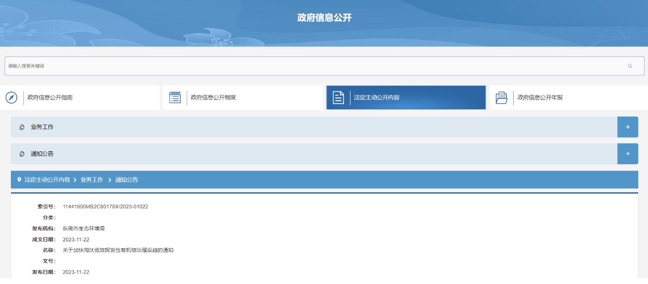
Task: Expand the 业务工作 section with plus button
Action: click(x=628, y=127)
